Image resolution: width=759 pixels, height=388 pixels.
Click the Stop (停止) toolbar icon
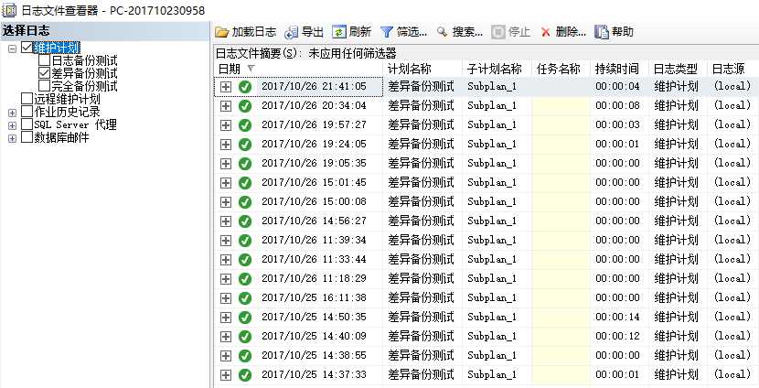point(498,32)
